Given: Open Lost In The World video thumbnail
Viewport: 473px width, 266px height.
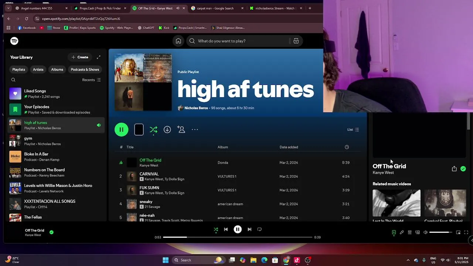Looking at the screenshot, I should [x=397, y=203].
